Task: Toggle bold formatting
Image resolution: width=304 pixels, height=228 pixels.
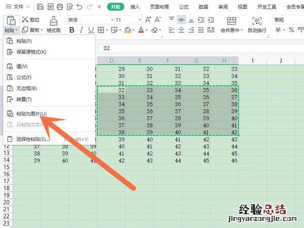Action: point(71,30)
